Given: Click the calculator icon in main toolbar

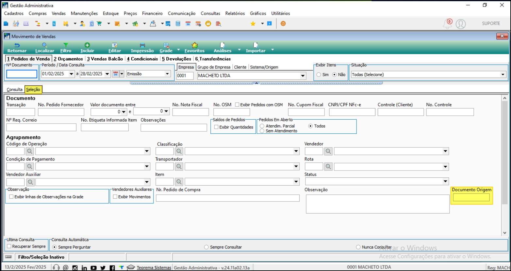Looking at the screenshot, I should 178,23.
